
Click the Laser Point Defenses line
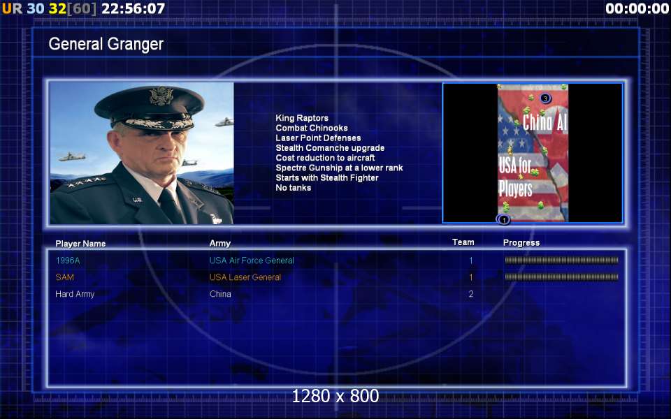(318, 138)
